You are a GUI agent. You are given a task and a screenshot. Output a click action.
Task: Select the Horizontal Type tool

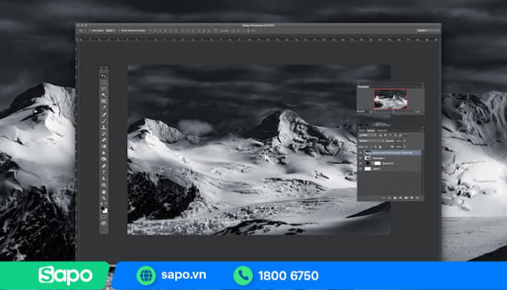104,172
